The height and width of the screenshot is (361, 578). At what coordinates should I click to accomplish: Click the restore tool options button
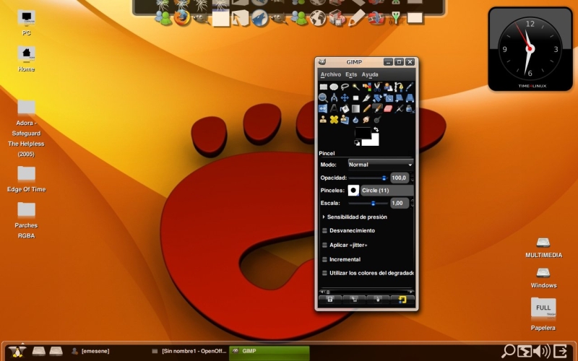pos(354,300)
